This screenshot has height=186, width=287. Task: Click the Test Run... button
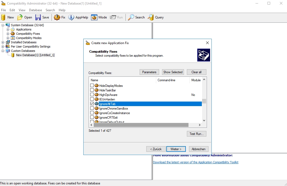coord(196,134)
